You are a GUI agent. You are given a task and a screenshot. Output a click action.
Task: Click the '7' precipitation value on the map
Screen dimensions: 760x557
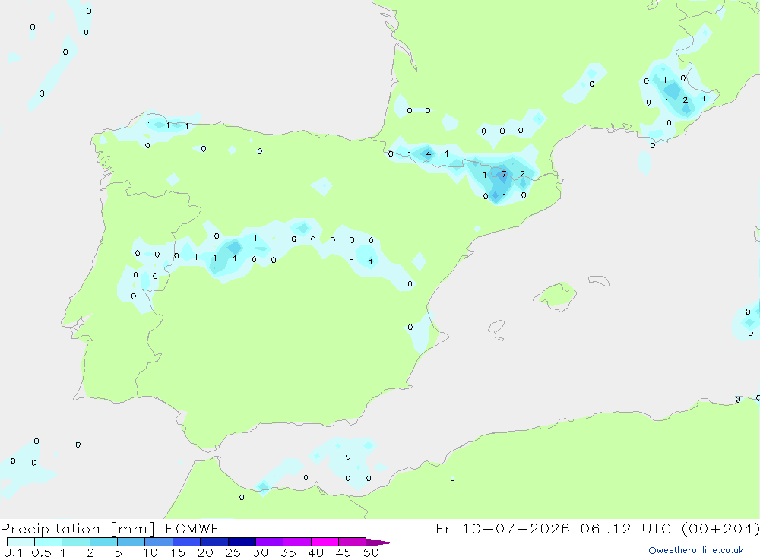[504, 174]
